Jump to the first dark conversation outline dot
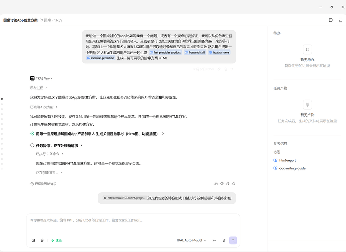Image resolution: width=346 pixels, height=252 pixels. [2, 99]
